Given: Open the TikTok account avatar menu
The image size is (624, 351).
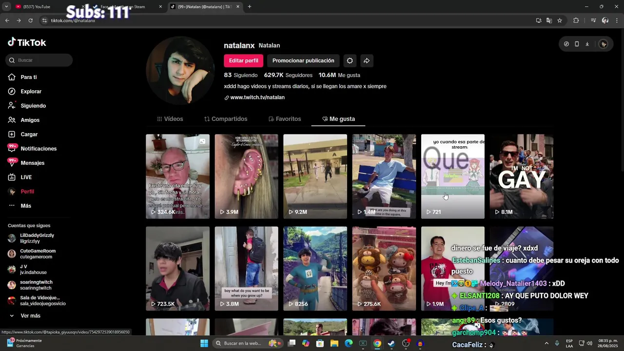Looking at the screenshot, I should click(x=604, y=44).
